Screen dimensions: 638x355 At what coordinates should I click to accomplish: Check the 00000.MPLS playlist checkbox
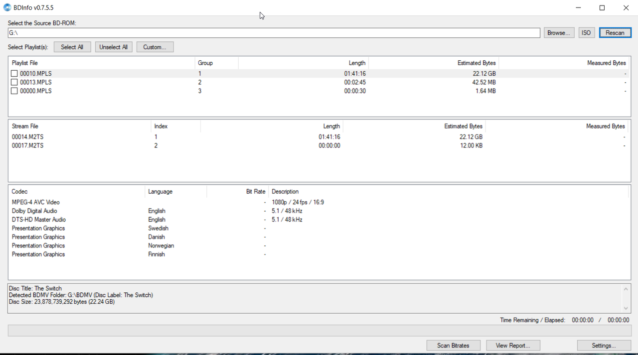coord(14,91)
